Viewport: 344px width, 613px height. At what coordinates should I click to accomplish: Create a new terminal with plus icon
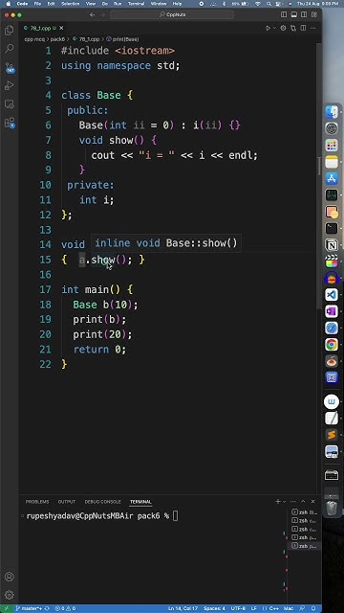coord(278,501)
